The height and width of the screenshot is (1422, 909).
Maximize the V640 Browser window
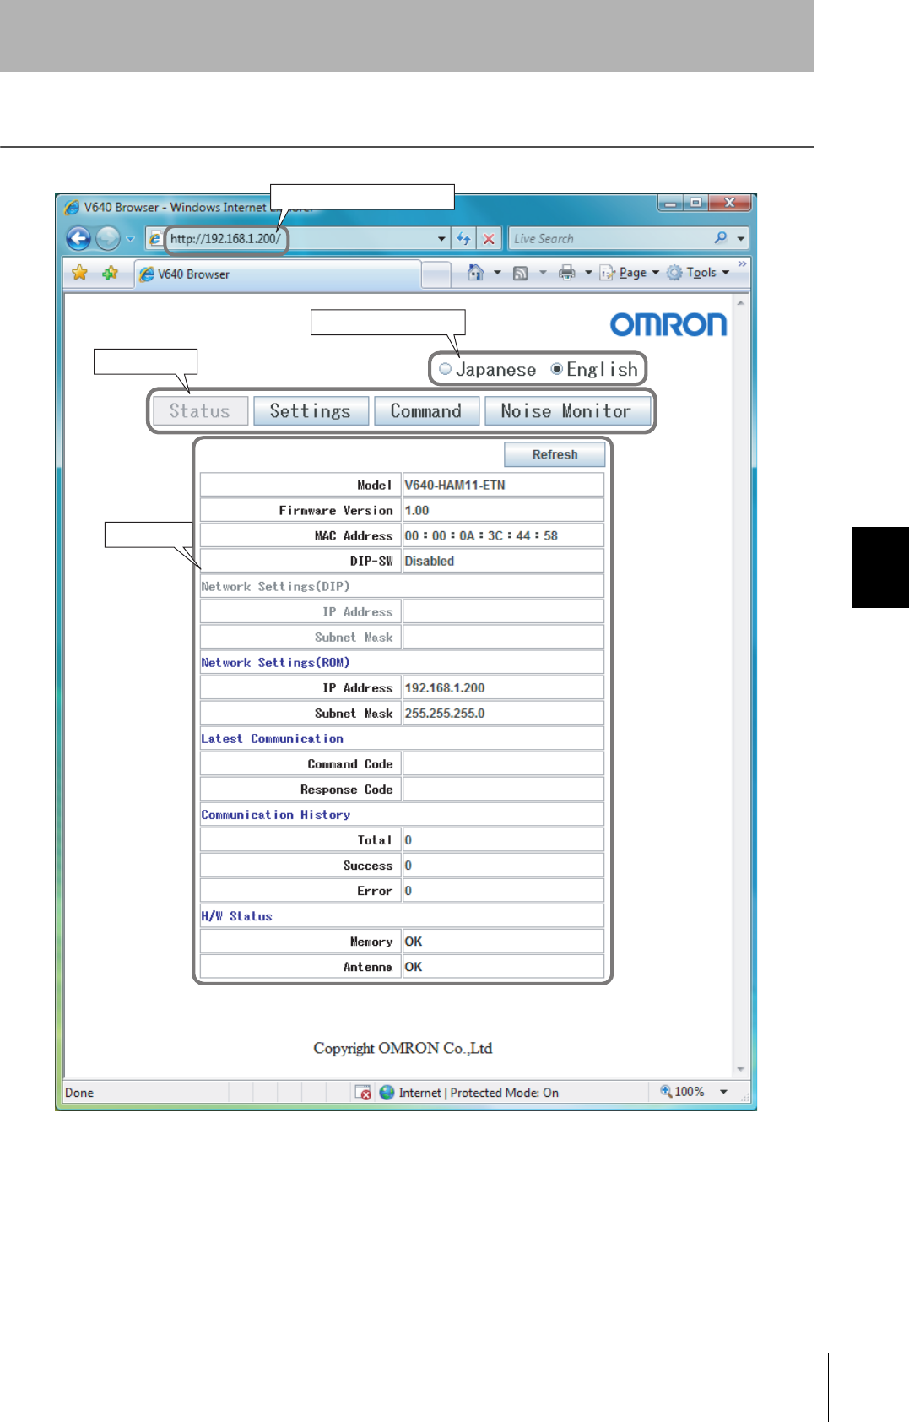pyautogui.click(x=695, y=203)
